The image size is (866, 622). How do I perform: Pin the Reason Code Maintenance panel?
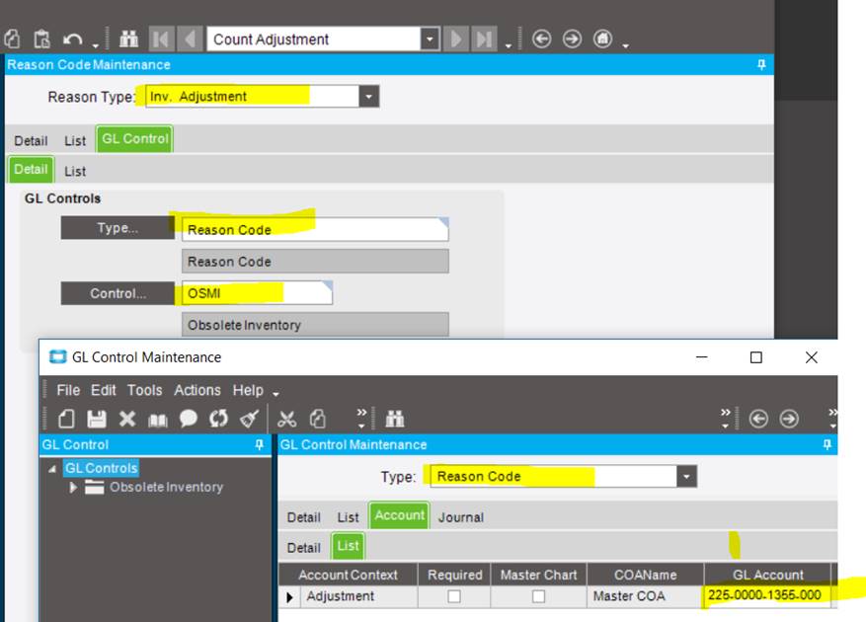[761, 64]
